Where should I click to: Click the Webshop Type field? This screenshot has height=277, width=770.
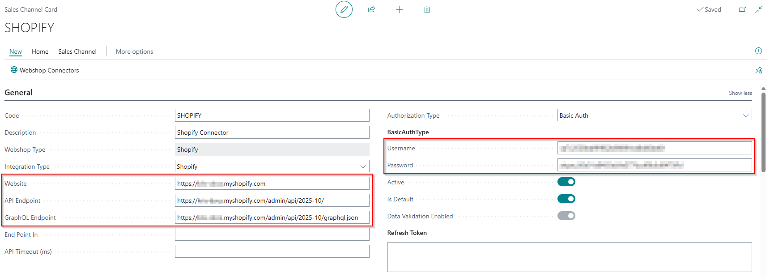pos(272,149)
